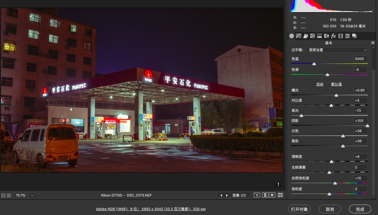This screenshot has height=215, width=378.
Task: Click the 对比度 value field +5
Action: tap(361, 100)
